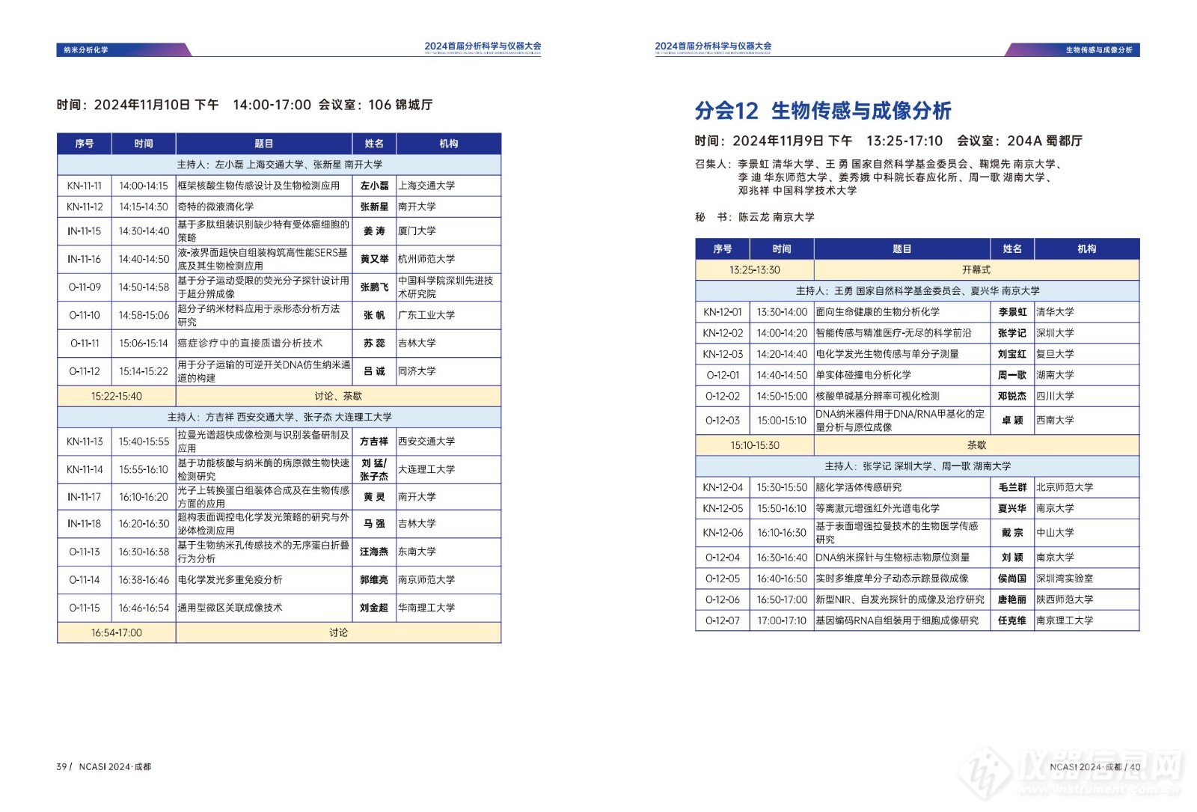Click row code KN-11-13

pyautogui.click(x=85, y=442)
